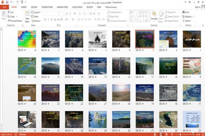
Task: Collapse the ribbon with arrow
Action: coord(203,25)
